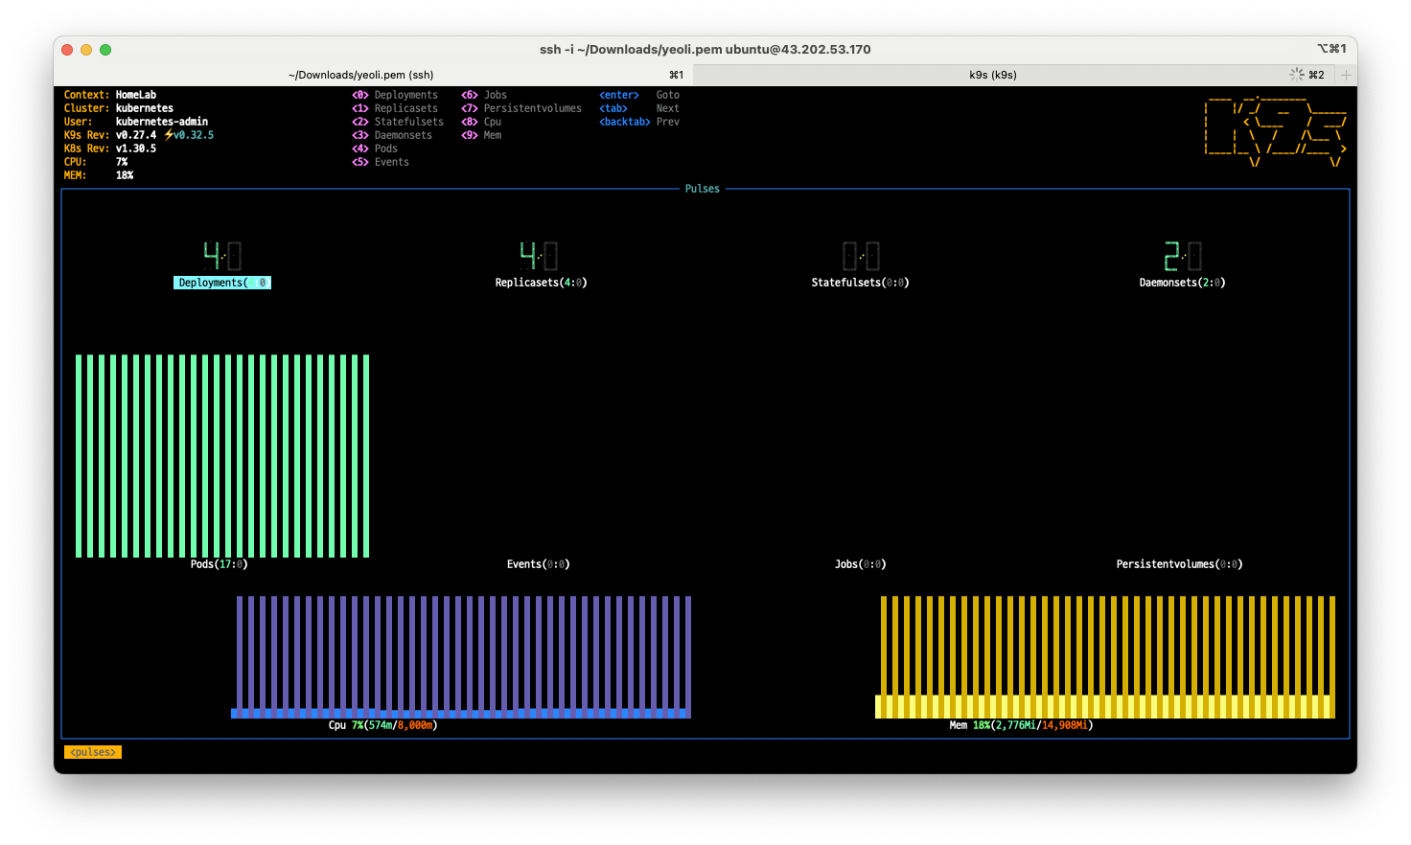Select the Jobs shortcut hint <6>
1411x845 pixels.
(x=484, y=95)
